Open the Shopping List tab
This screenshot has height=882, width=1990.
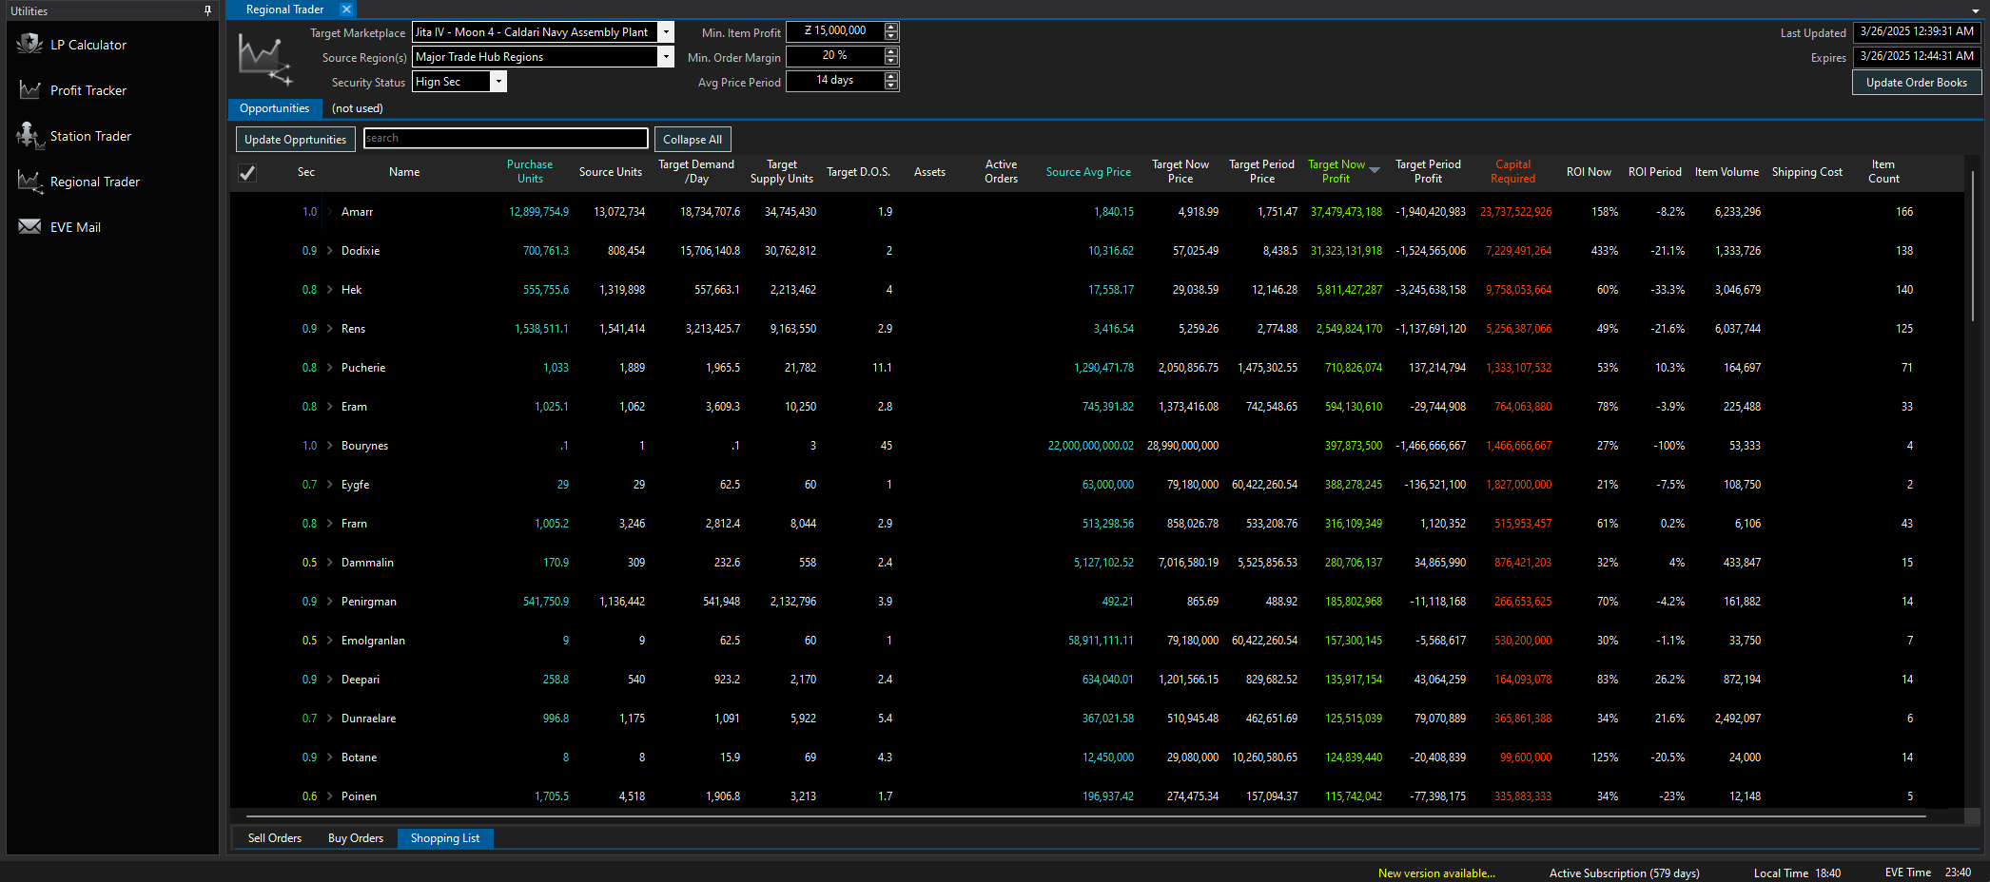point(445,838)
